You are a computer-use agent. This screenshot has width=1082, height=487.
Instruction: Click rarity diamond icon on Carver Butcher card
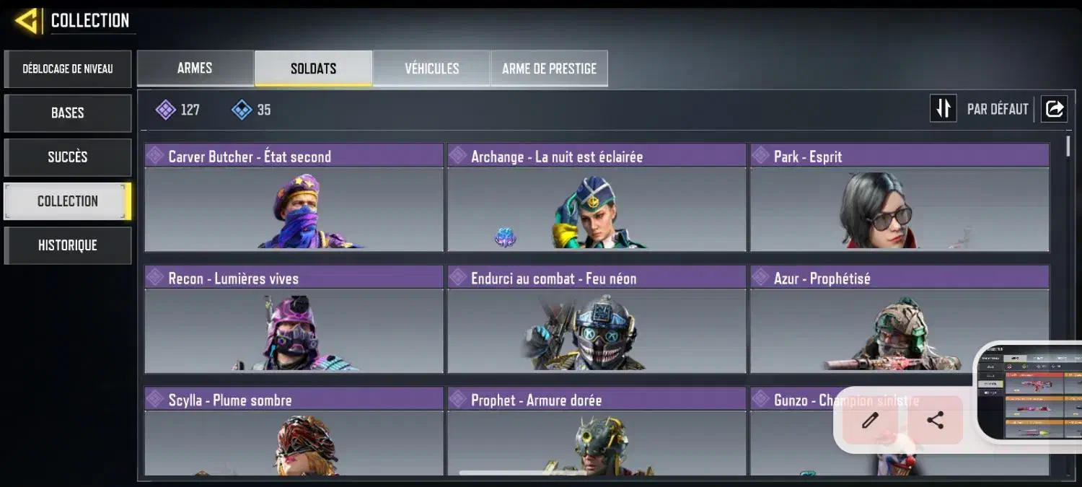[x=156, y=156]
